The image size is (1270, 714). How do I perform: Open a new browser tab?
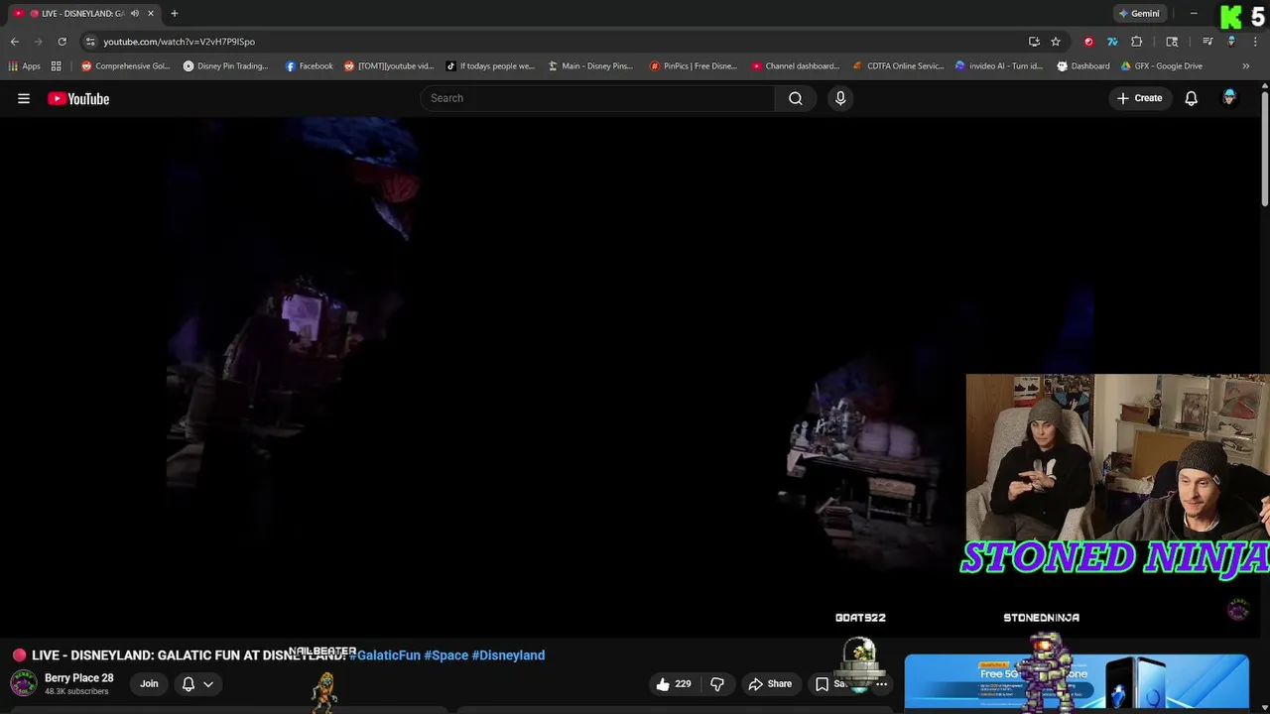[174, 14]
